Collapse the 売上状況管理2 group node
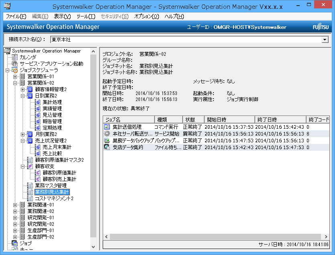335x255 pixels. (22, 140)
